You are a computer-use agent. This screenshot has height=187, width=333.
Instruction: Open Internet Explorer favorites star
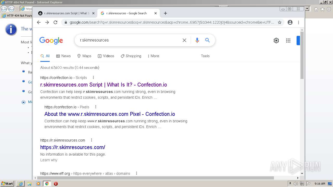click(322, 9)
